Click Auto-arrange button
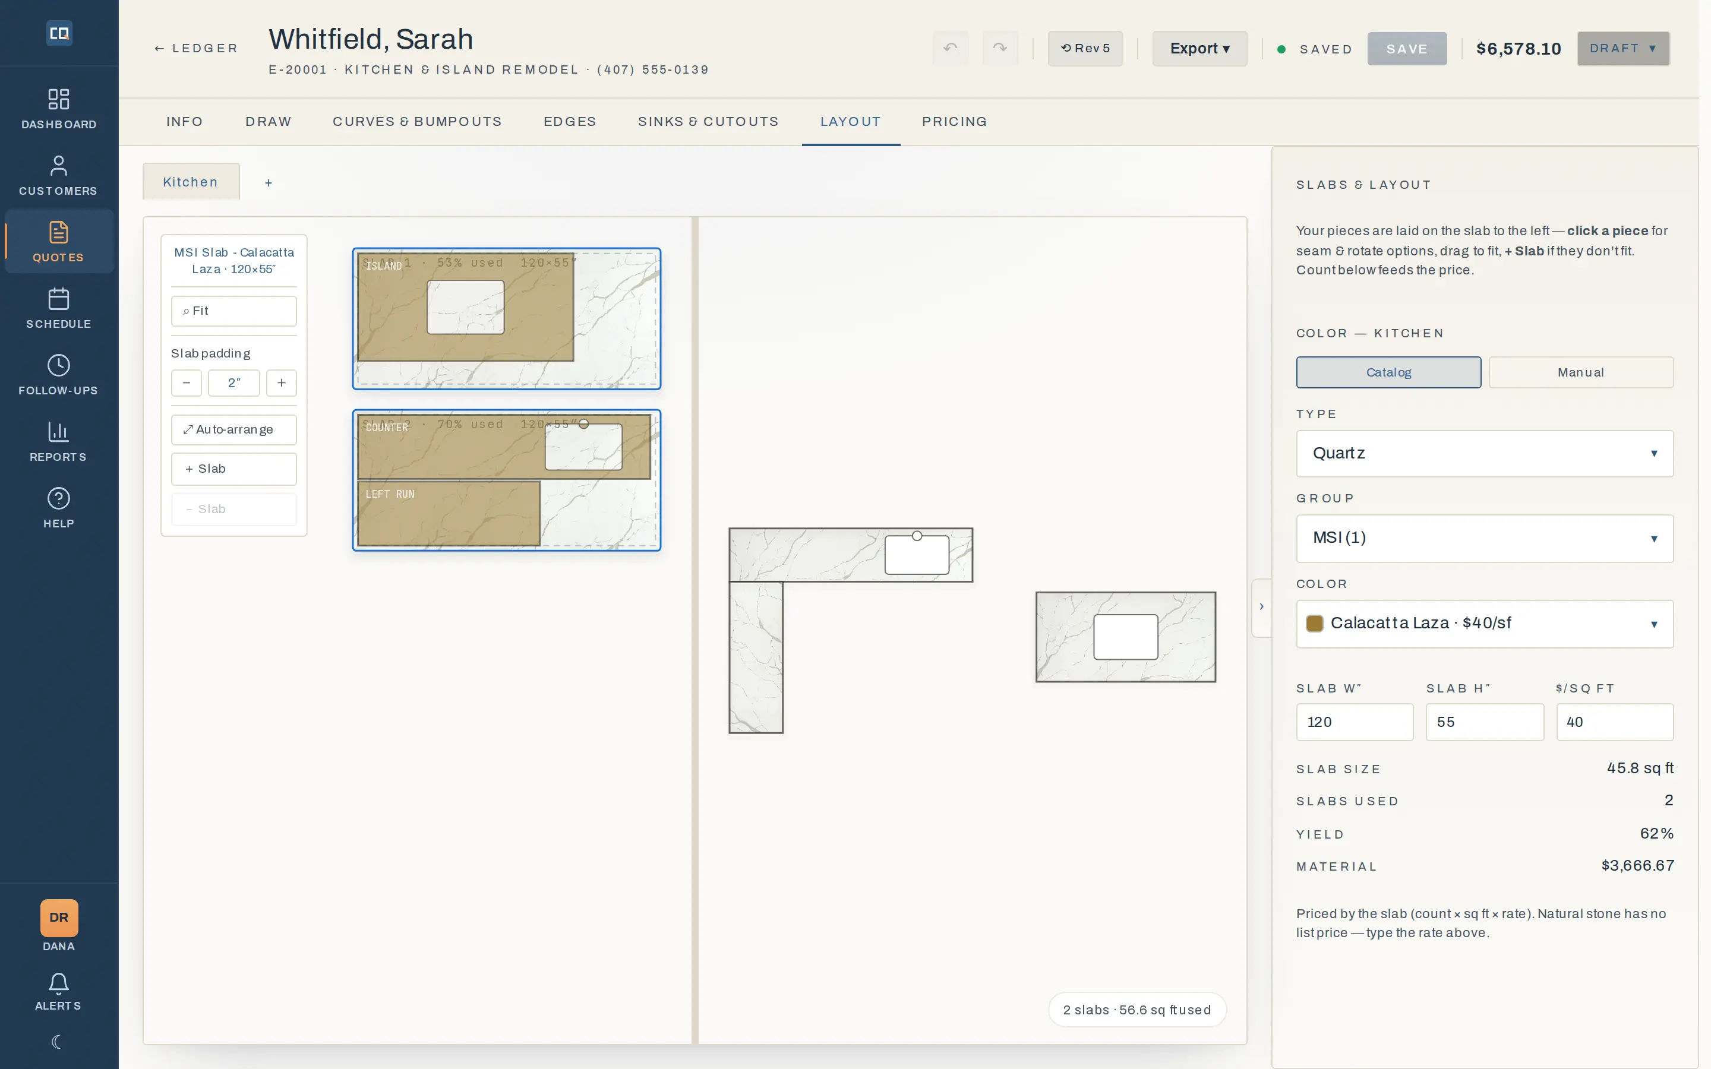The height and width of the screenshot is (1069, 1711). coord(233,430)
